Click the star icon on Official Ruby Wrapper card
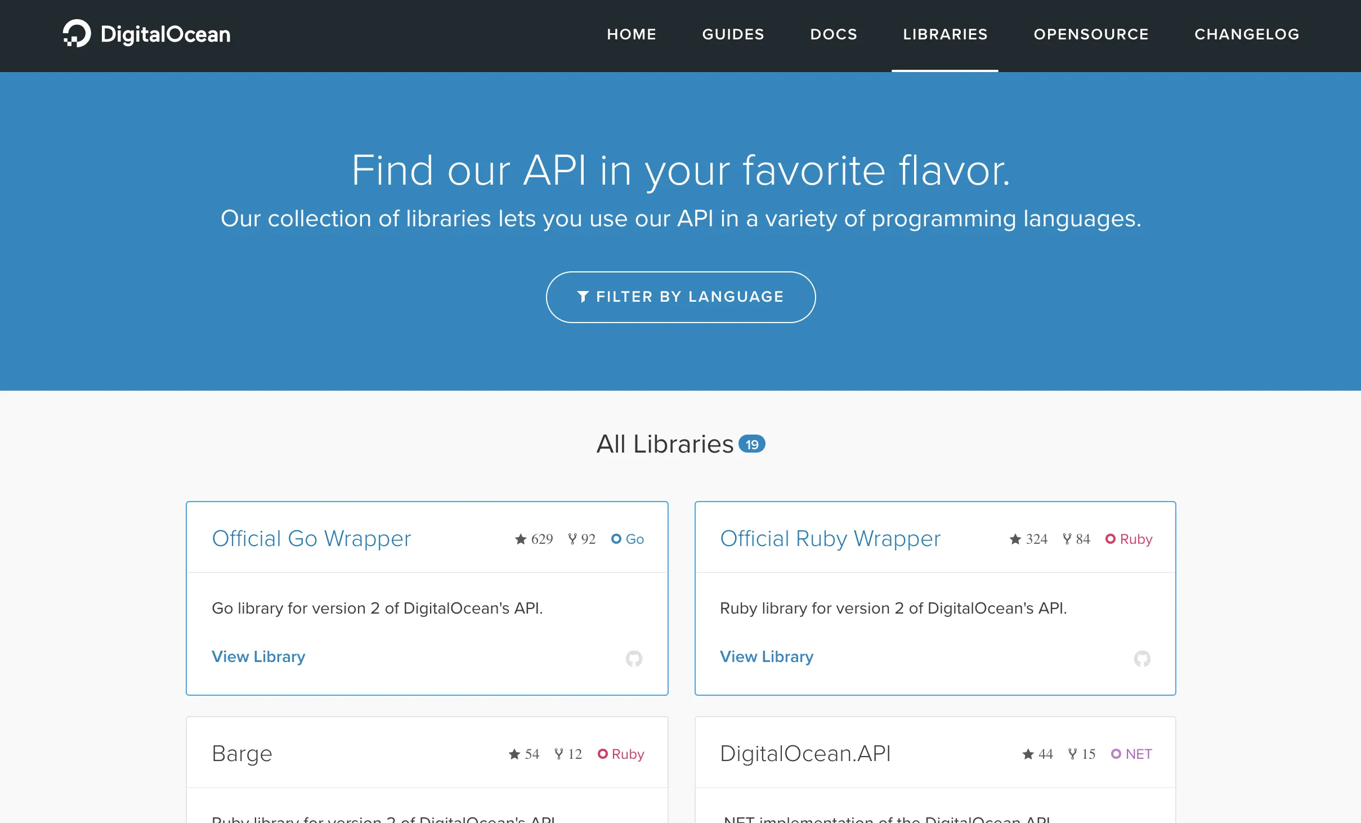The width and height of the screenshot is (1361, 823). coord(1015,539)
